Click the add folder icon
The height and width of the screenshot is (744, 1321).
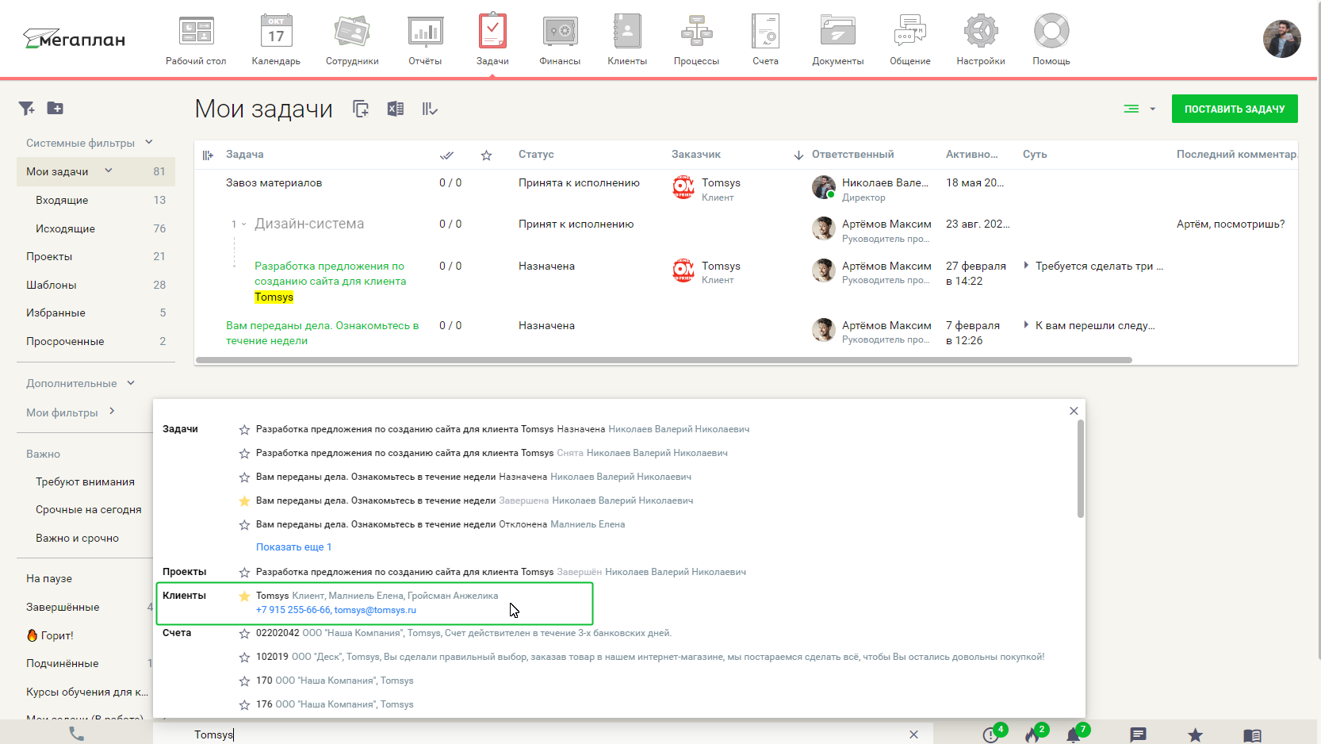tap(55, 109)
